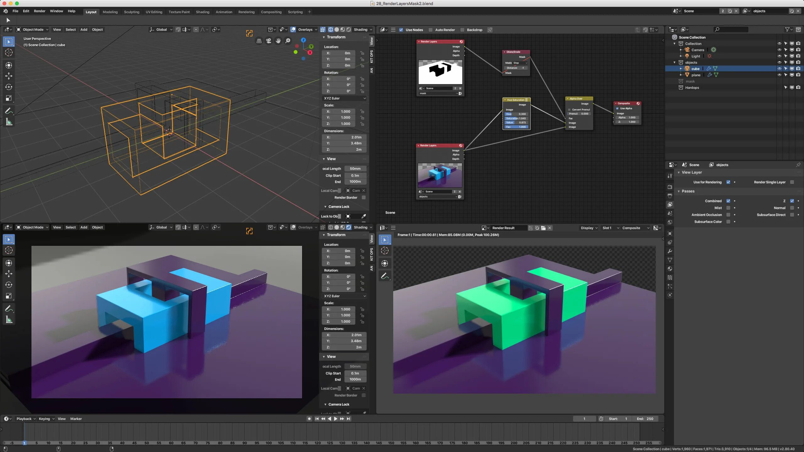Open the XYZ Euler rotation mode dropdown

point(345,98)
